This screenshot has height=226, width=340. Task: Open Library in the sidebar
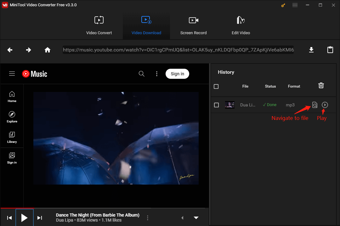click(12, 137)
